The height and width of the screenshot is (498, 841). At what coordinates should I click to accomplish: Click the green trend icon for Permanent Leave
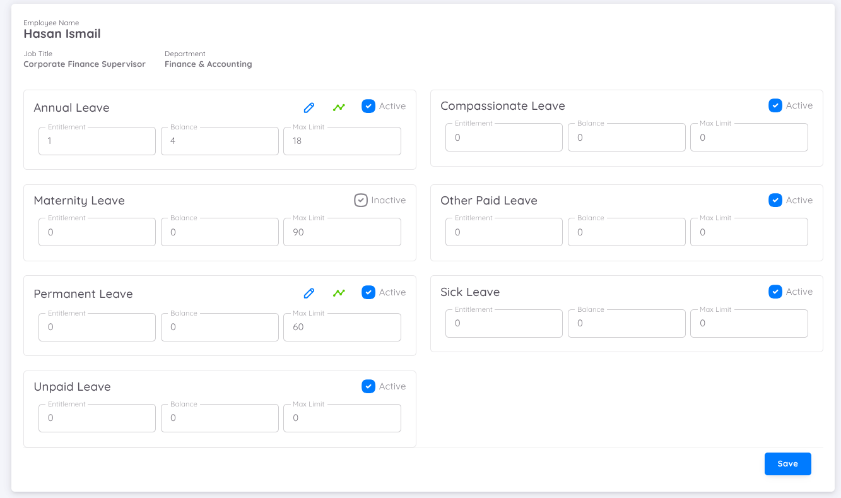[339, 293]
